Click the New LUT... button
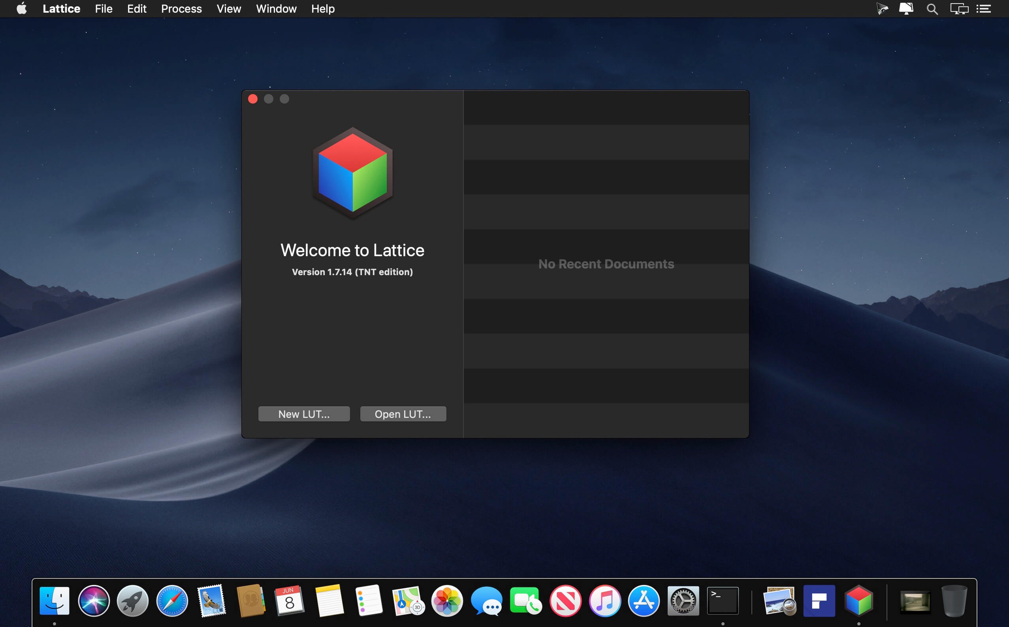 tap(304, 414)
